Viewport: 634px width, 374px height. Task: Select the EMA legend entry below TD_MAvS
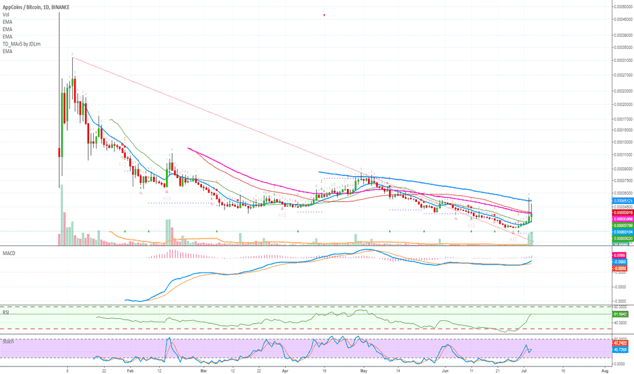[x=7, y=52]
